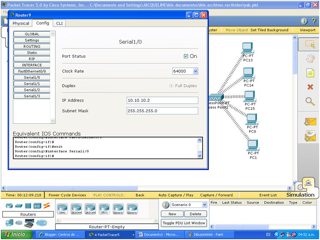Open the Serial1/3 interface page
This screenshot has width=320, height=240.
pyautogui.click(x=32, y=96)
